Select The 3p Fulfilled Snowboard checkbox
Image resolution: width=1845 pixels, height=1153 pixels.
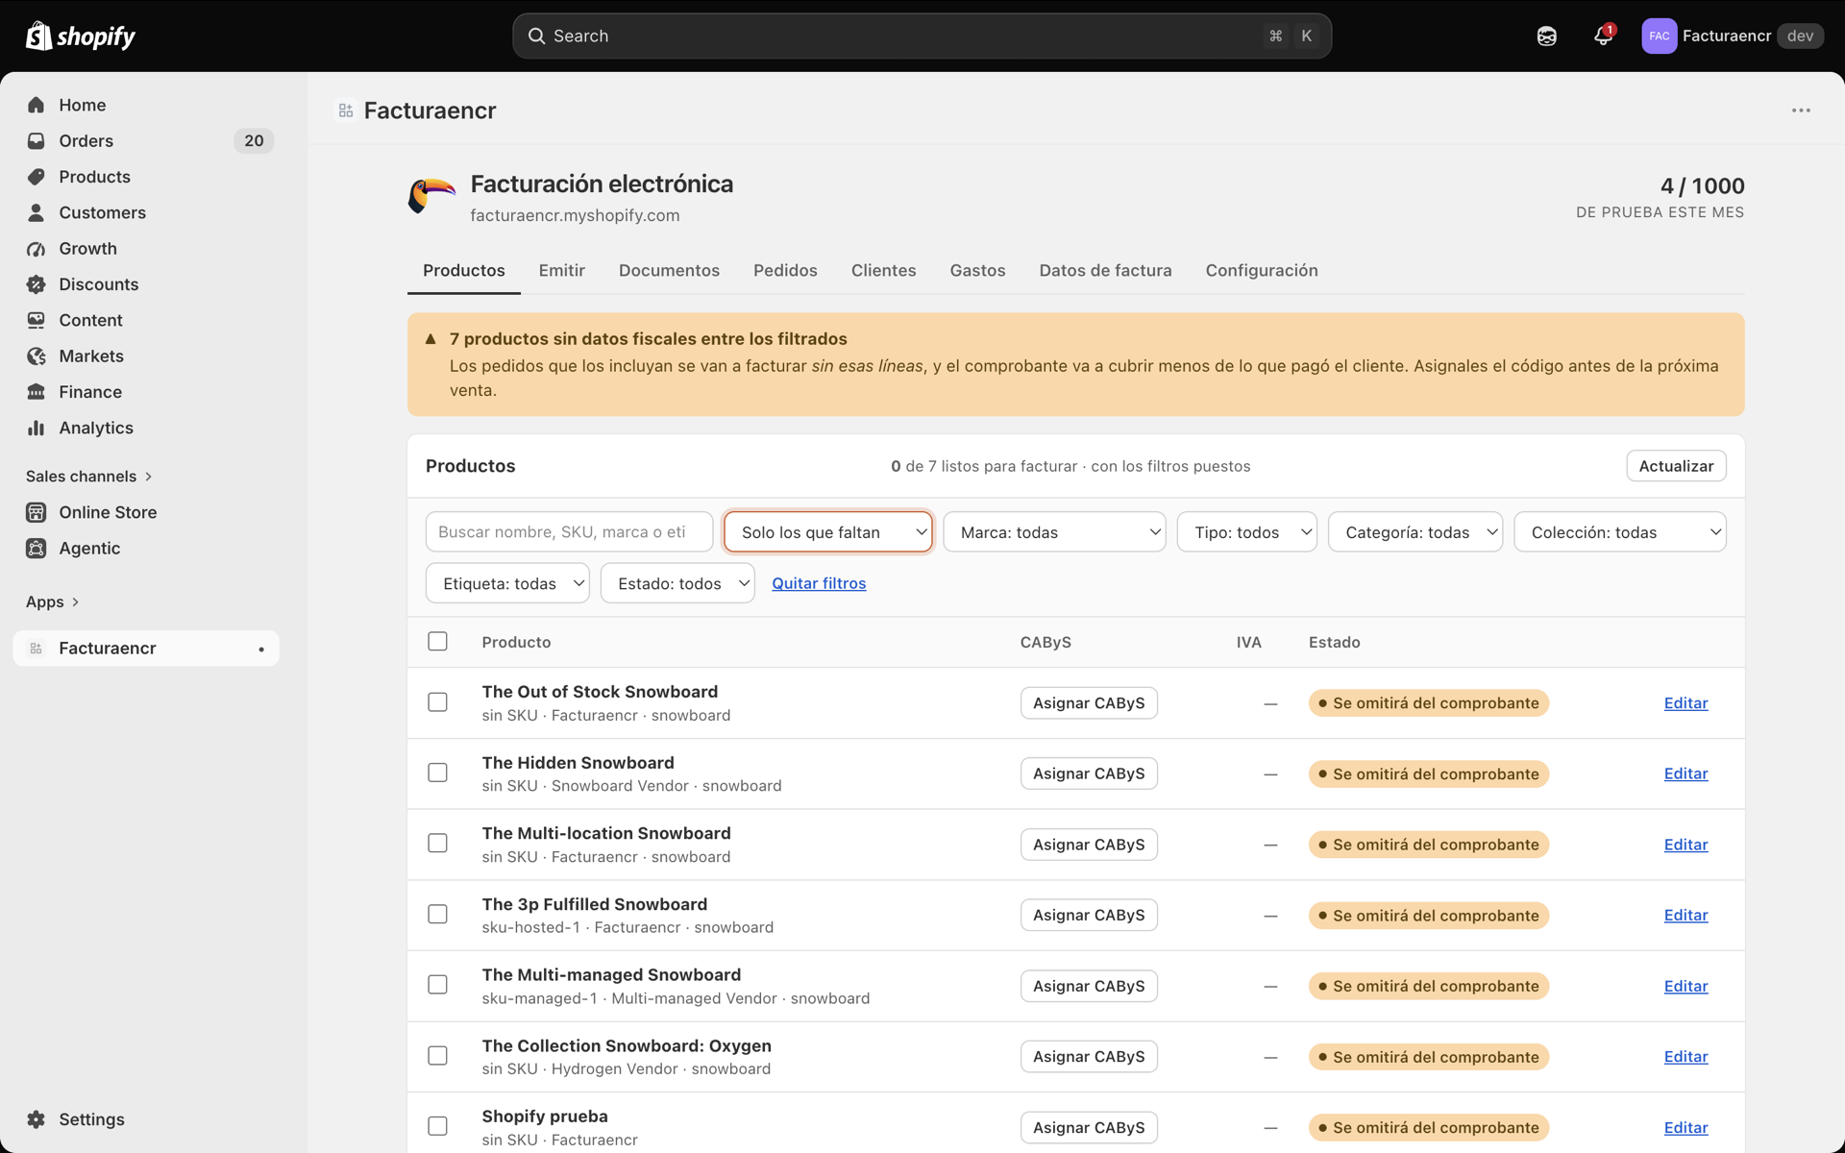tap(437, 914)
